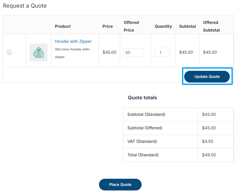Remove Hoodie with Zipper from quote
This screenshot has height=193, width=238.
coord(9,52)
